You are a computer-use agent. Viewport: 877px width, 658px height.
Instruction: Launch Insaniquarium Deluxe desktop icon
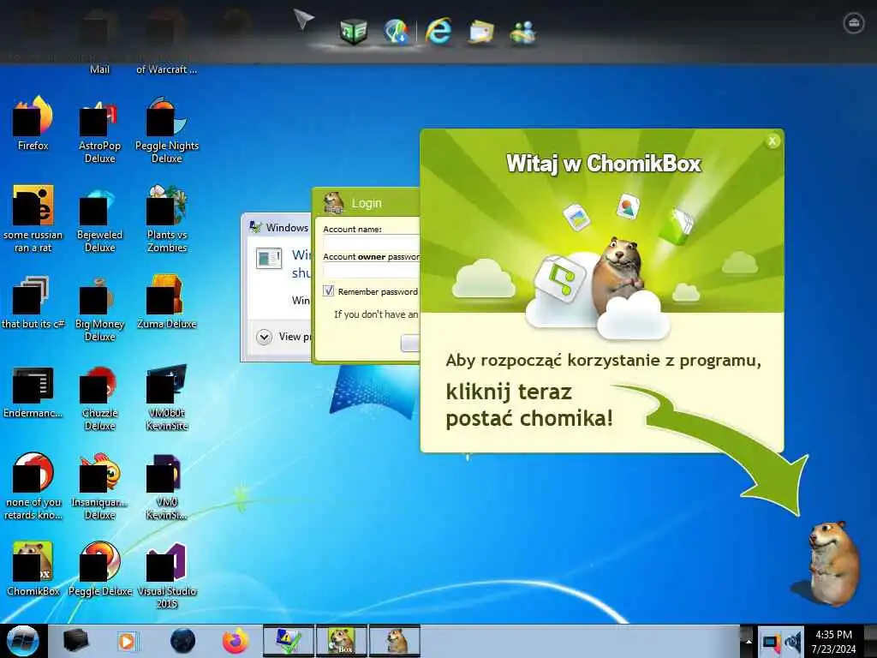[x=99, y=486]
